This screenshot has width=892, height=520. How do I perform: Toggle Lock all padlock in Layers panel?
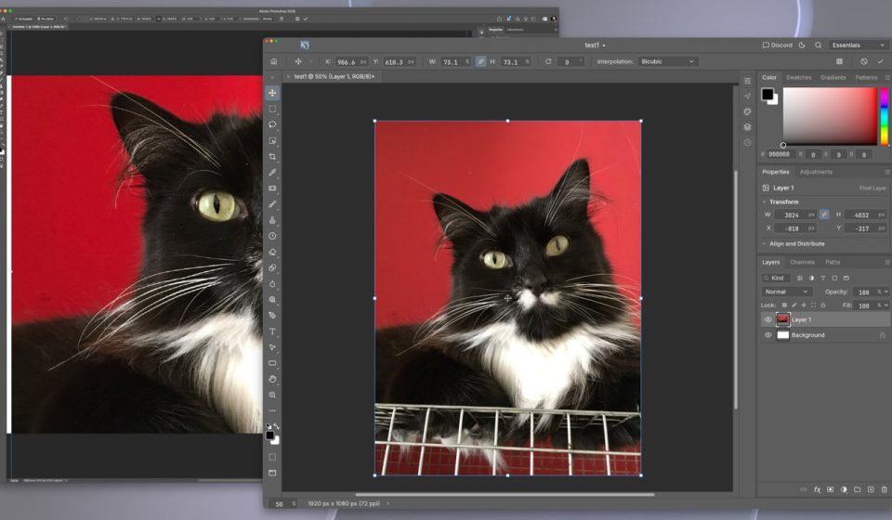823,305
